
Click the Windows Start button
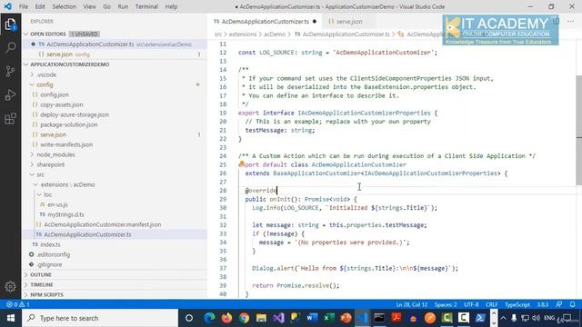click(11, 318)
